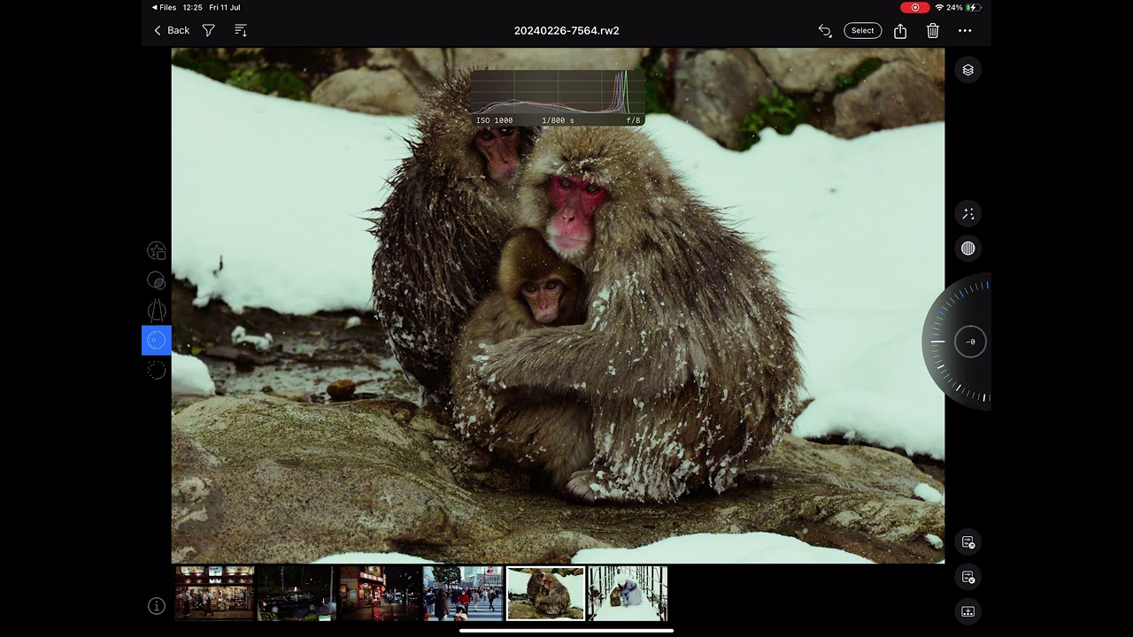Image resolution: width=1133 pixels, height=637 pixels.
Task: Click the upper bottom-right panel icon
Action: click(968, 542)
